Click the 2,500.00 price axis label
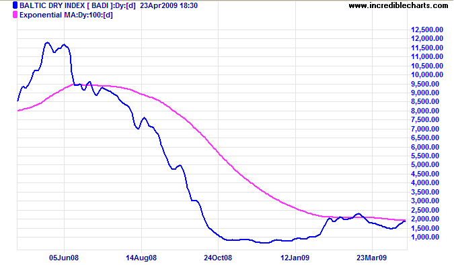Image resolution: width=454 pixels, height=265 pixels. click(x=425, y=210)
